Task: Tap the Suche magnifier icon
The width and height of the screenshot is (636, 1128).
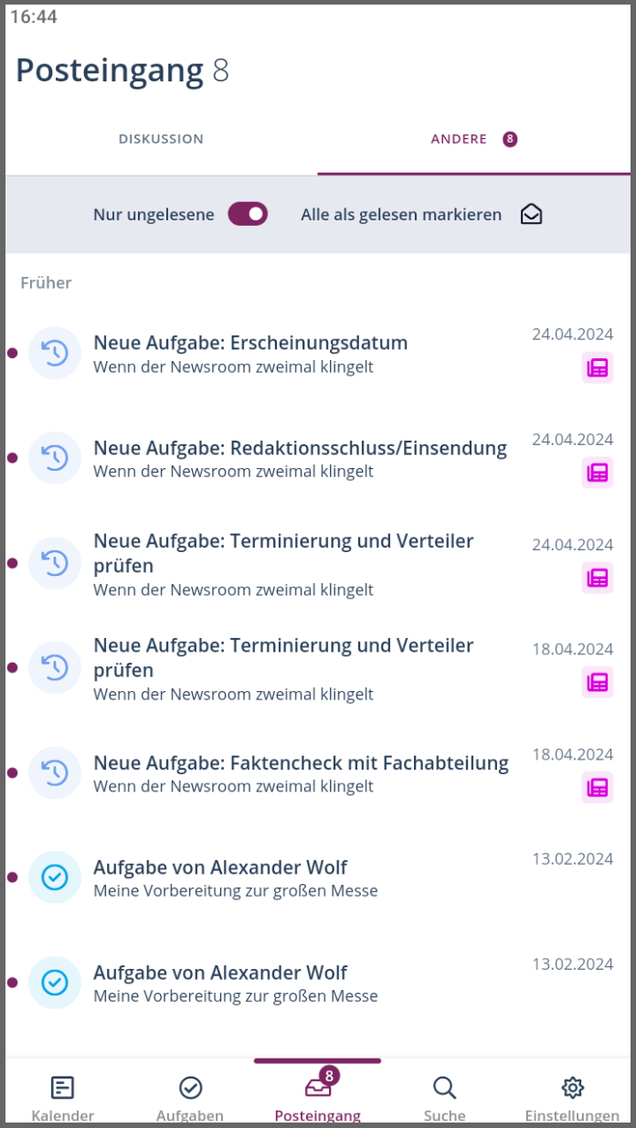Action: (444, 1088)
